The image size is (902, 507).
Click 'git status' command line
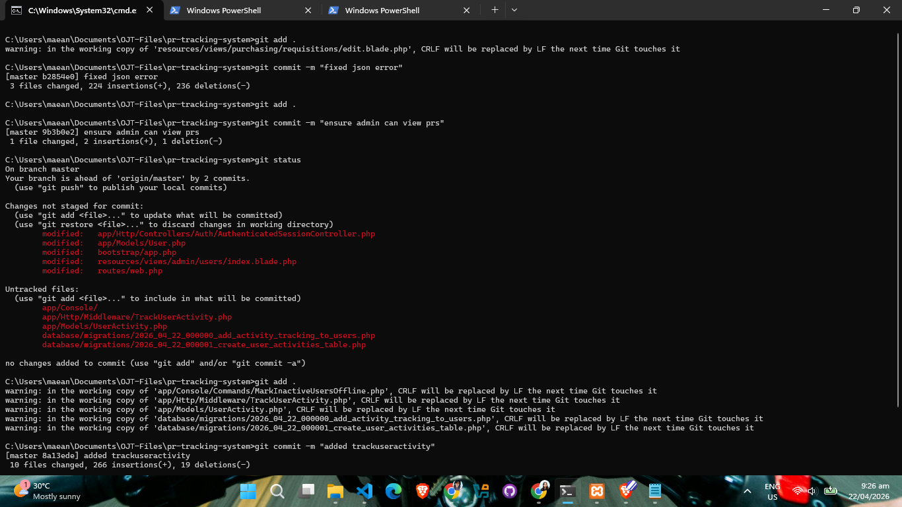tap(153, 160)
